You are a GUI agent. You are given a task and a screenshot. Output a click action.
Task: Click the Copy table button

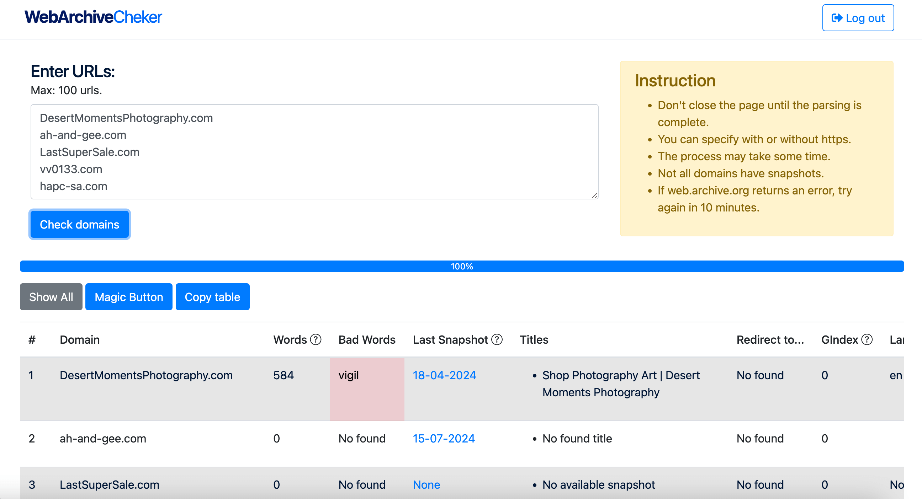[x=212, y=297]
